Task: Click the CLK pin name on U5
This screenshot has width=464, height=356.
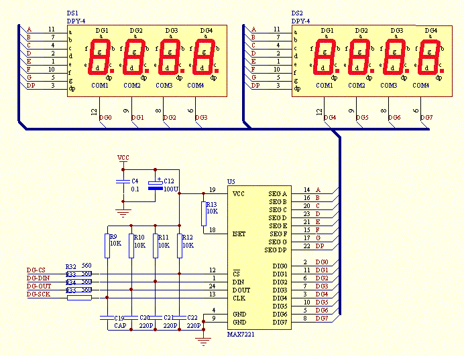Action: click(x=239, y=298)
